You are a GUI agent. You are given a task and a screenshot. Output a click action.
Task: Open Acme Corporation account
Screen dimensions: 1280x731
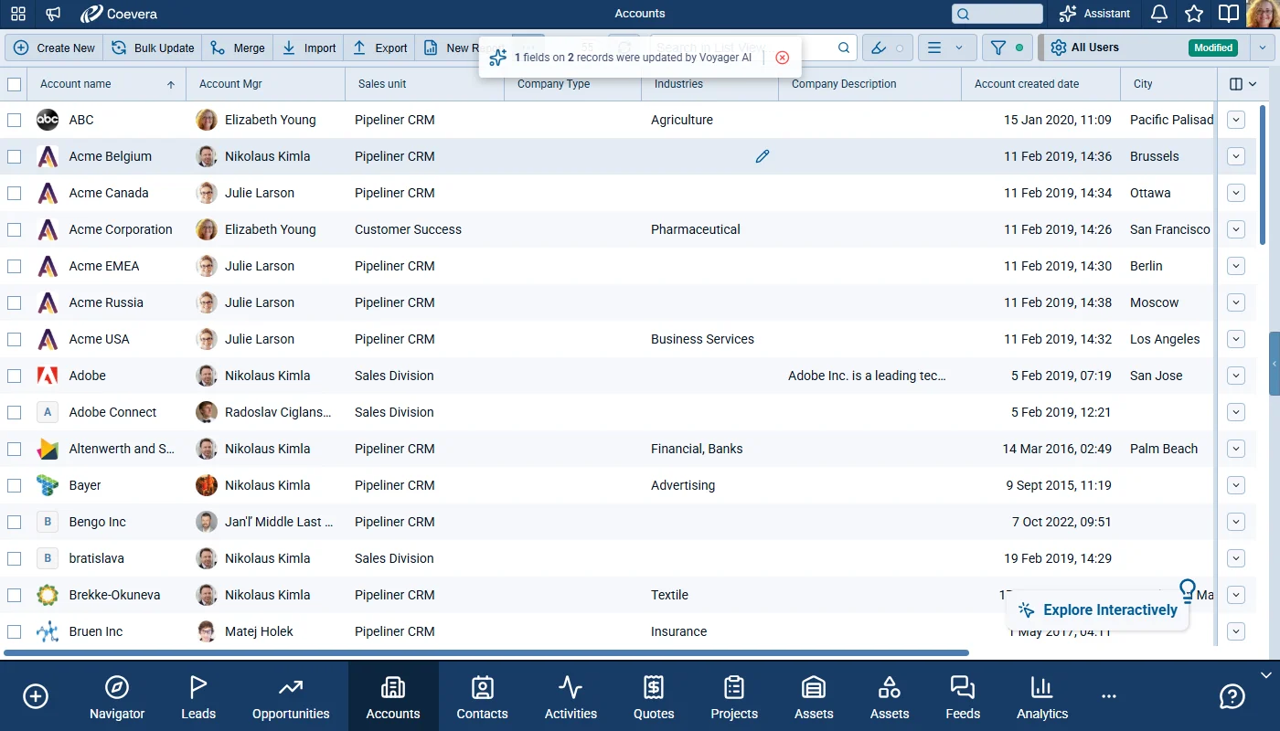coord(121,229)
